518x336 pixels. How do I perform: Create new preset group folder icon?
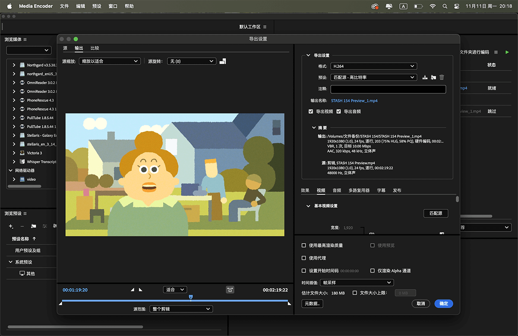pos(33,226)
